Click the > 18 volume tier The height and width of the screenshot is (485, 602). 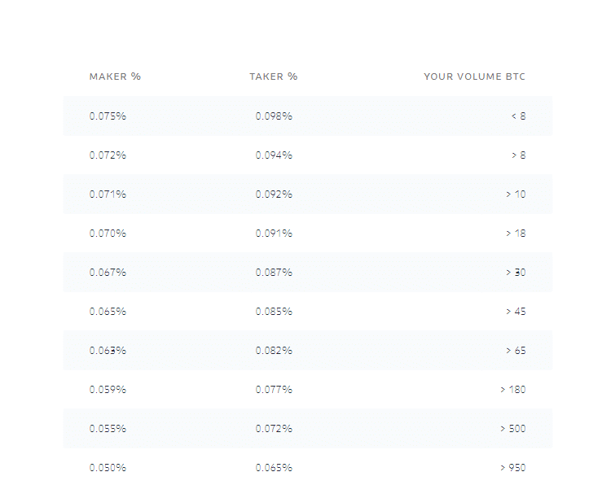click(x=516, y=234)
